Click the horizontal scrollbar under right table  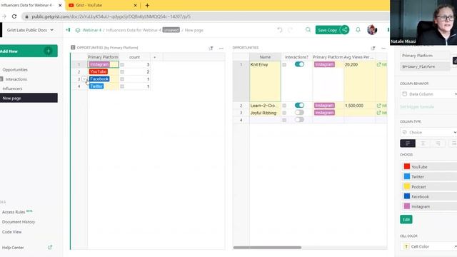coord(267,248)
